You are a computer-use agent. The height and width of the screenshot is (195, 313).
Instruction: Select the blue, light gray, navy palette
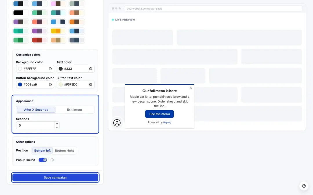pyautogui.click(x=58, y=22)
